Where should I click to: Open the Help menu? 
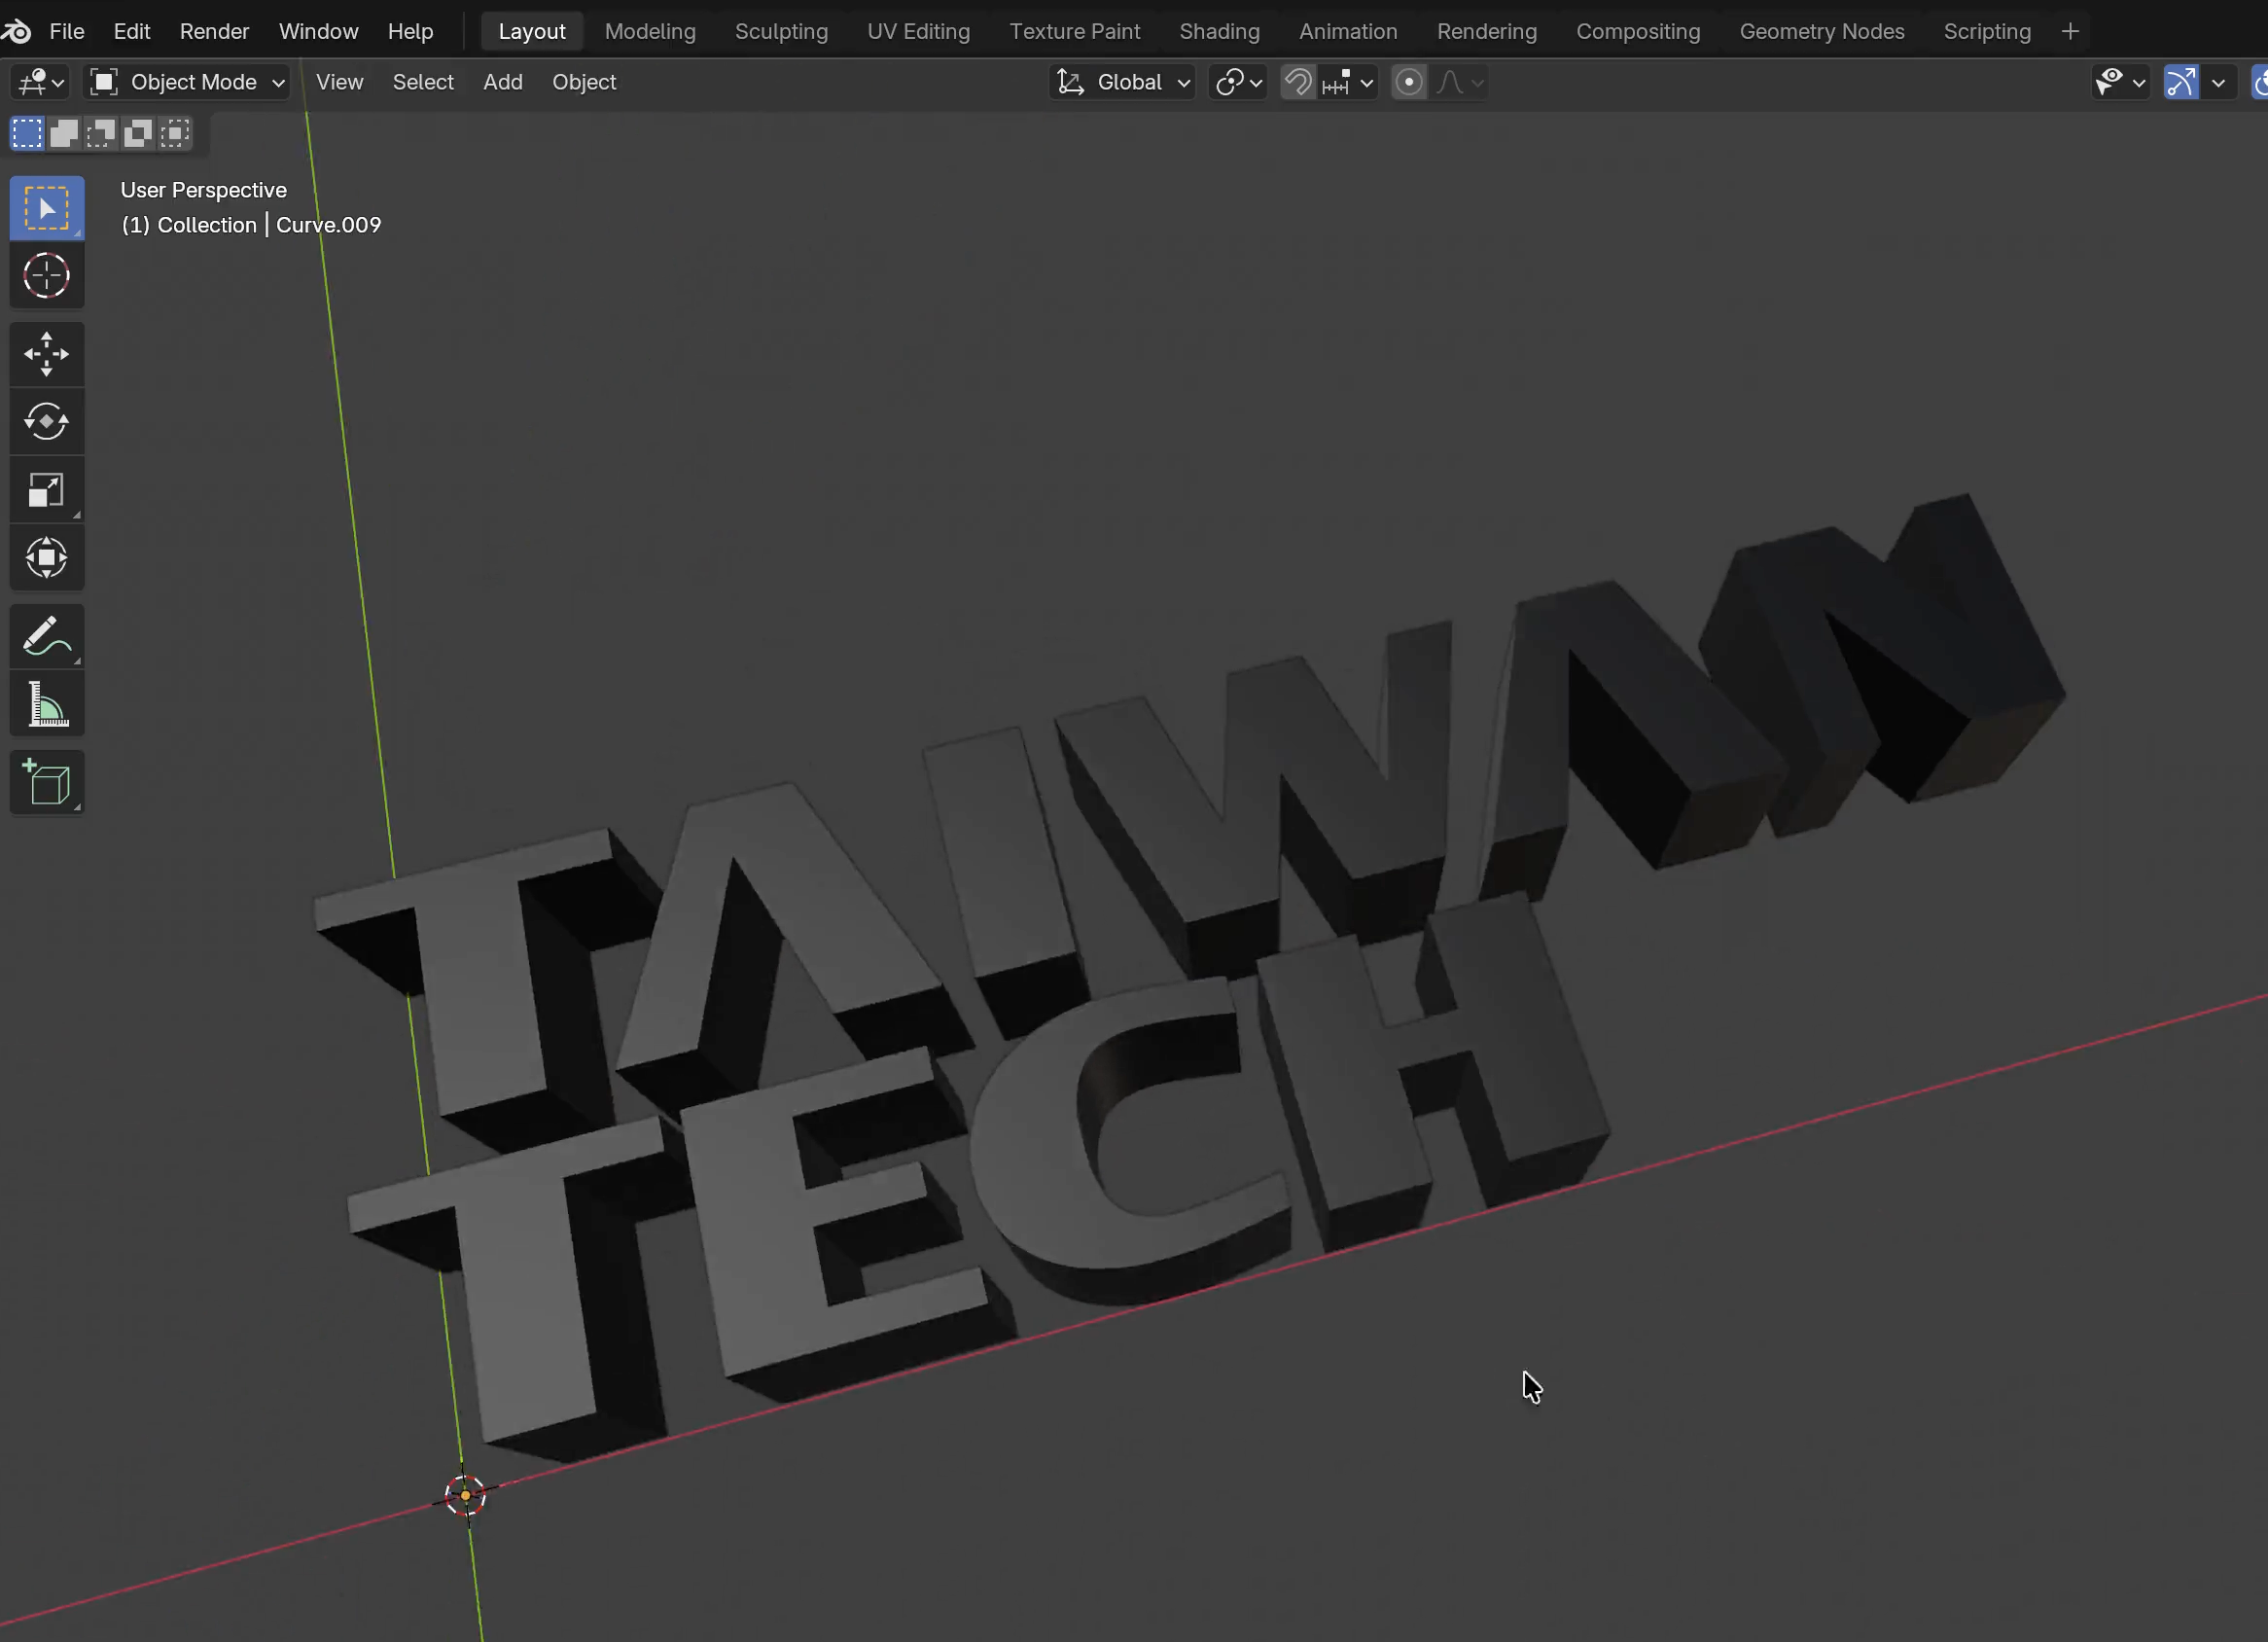pyautogui.click(x=410, y=31)
